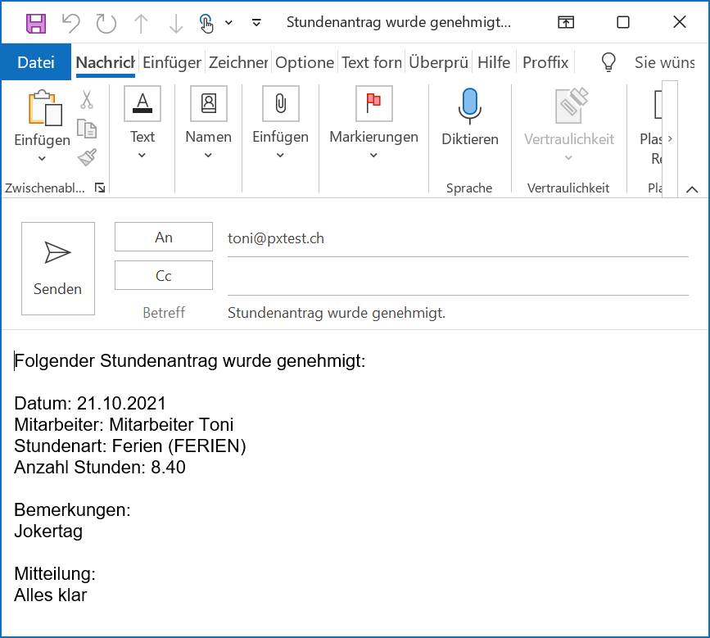Expand the Text group dropdown arrow
The height and width of the screenshot is (638, 710).
(142, 156)
